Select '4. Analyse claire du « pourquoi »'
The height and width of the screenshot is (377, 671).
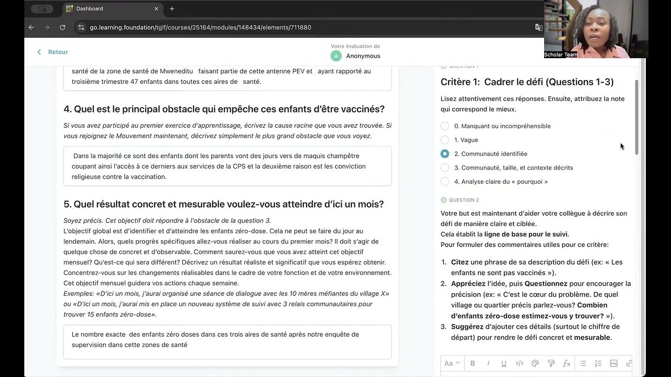(x=445, y=182)
